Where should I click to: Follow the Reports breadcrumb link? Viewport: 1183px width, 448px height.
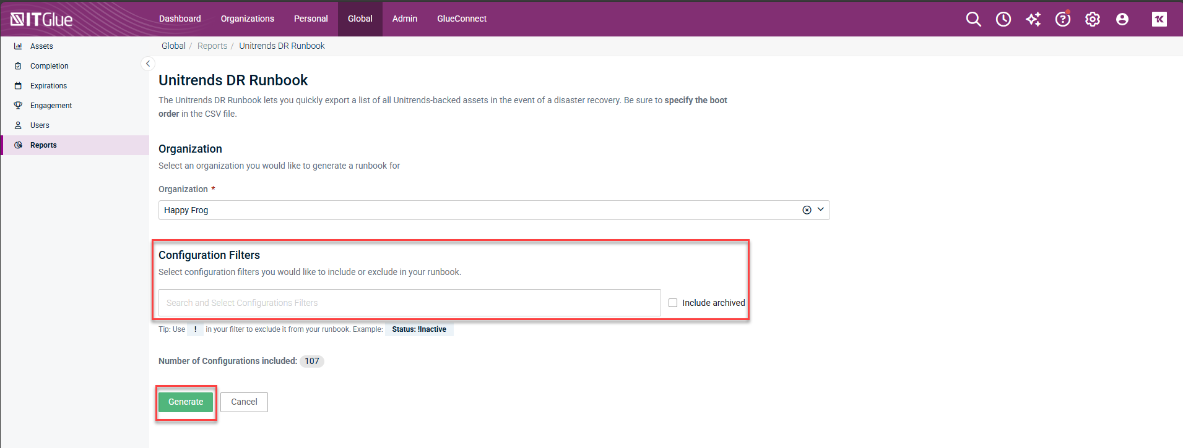212,46
